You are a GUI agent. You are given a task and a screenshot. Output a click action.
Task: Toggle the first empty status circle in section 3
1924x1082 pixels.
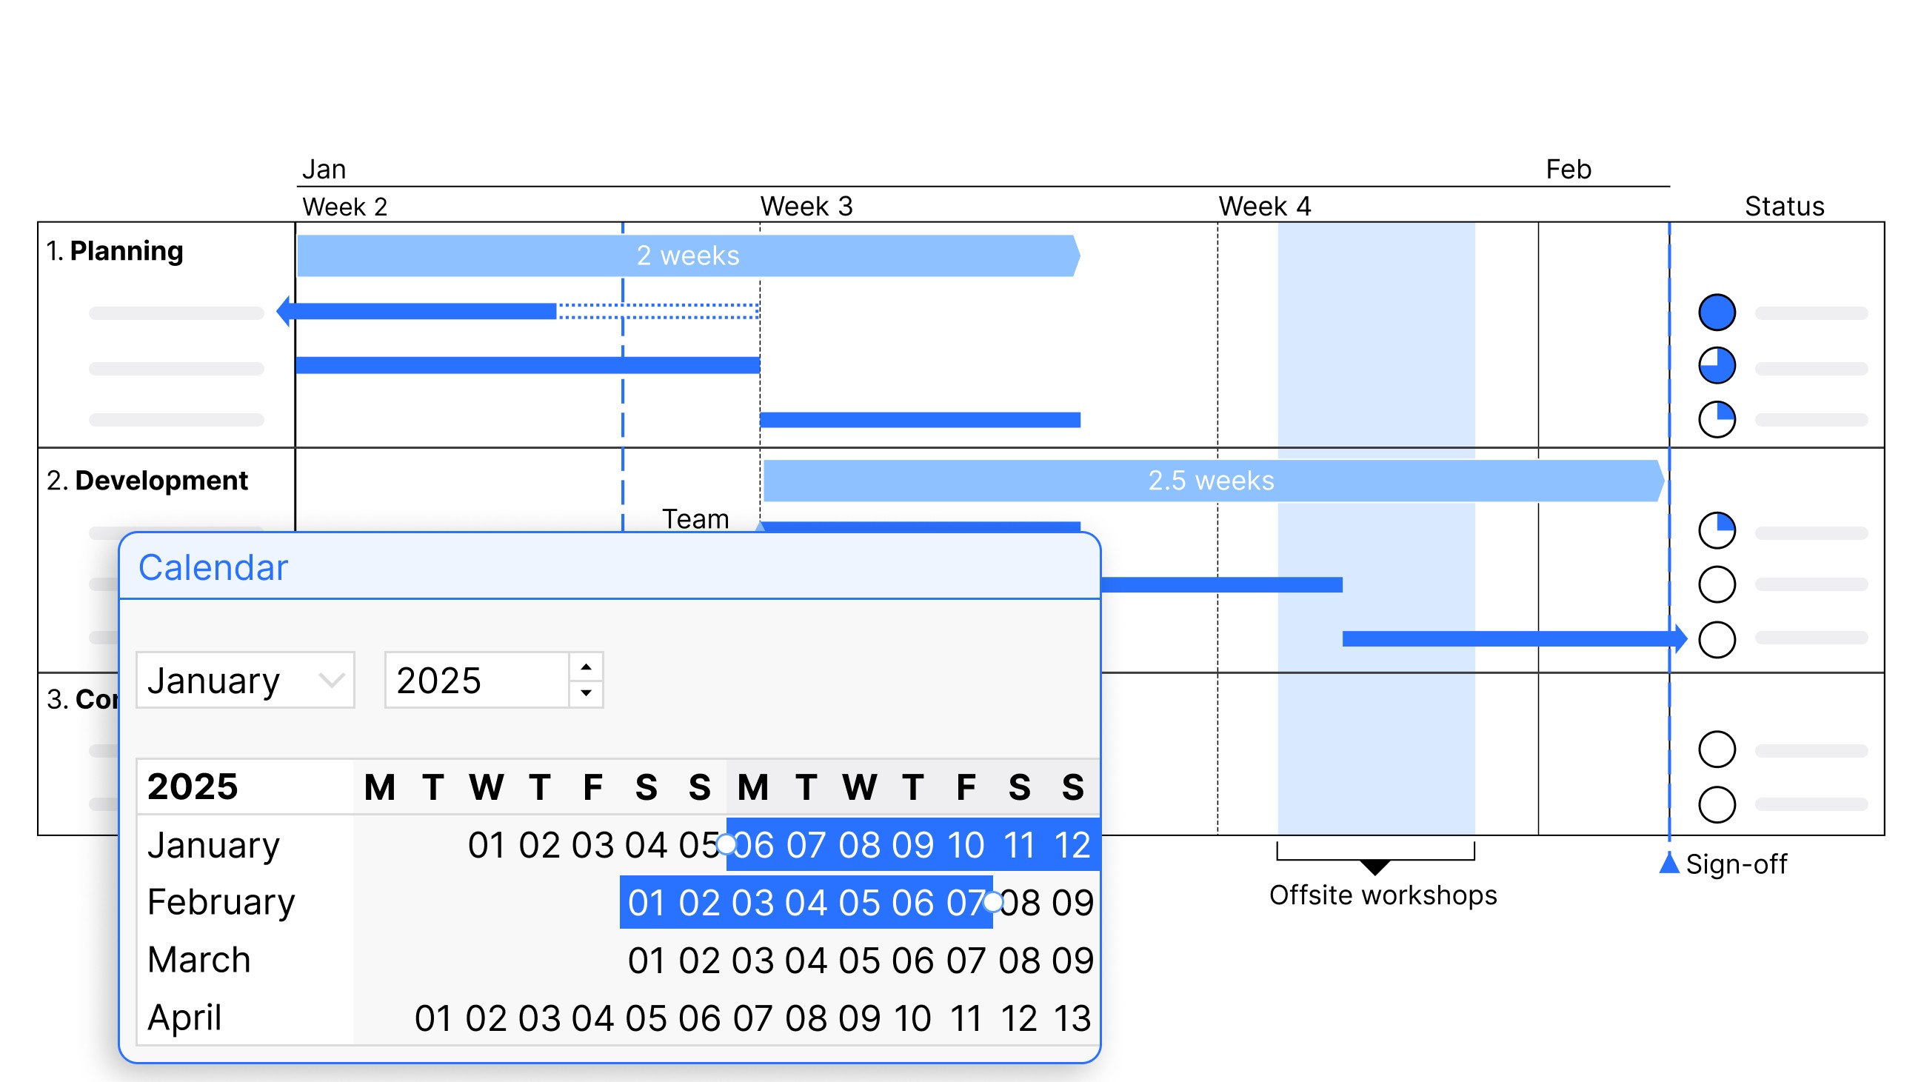point(1717,749)
